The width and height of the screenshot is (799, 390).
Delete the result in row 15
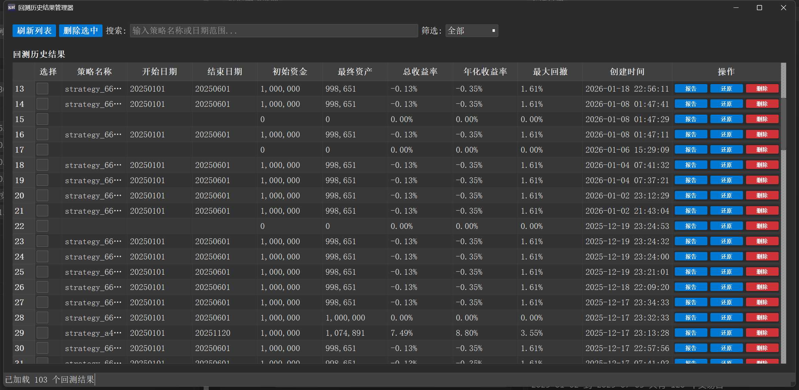[x=762, y=119]
